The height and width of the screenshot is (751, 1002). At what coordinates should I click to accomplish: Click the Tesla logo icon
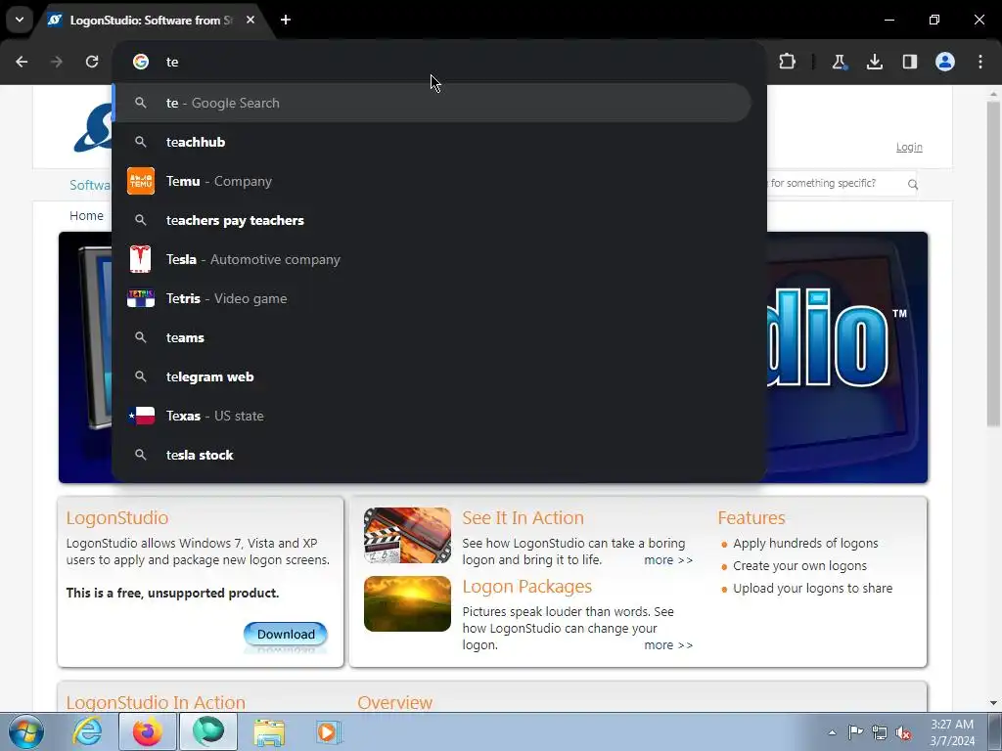[141, 259]
